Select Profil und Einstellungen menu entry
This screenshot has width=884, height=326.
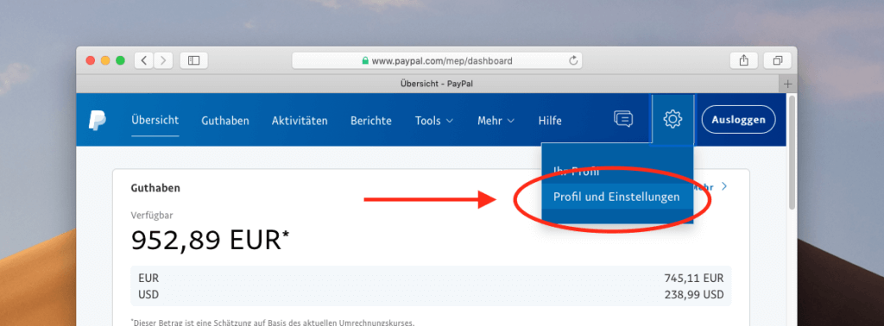click(616, 197)
